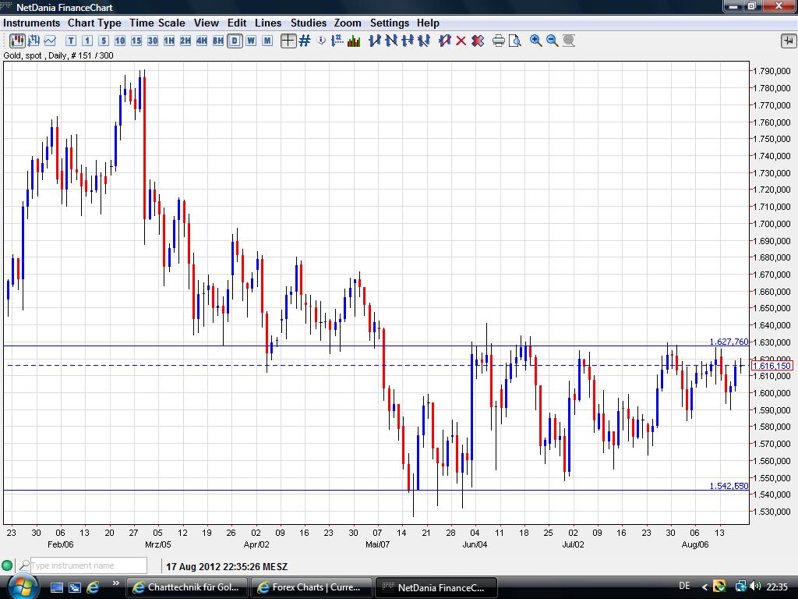Switch to the 1H time scale
This screenshot has width=798, height=599.
169,41
